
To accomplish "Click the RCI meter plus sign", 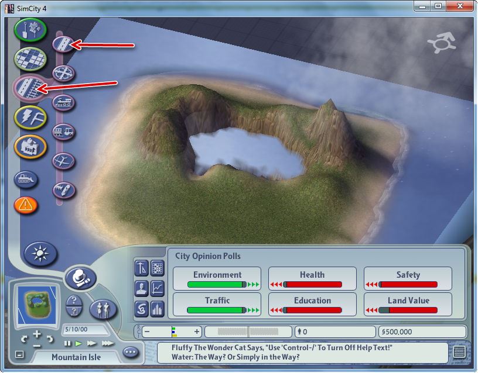I will [197, 331].
